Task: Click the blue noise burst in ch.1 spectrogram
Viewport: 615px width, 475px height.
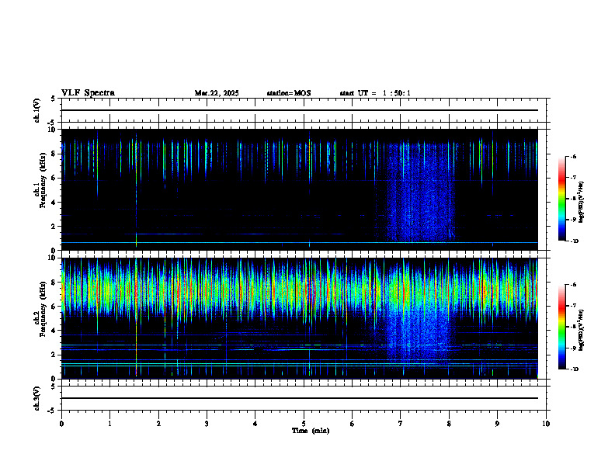Action: (x=419, y=192)
